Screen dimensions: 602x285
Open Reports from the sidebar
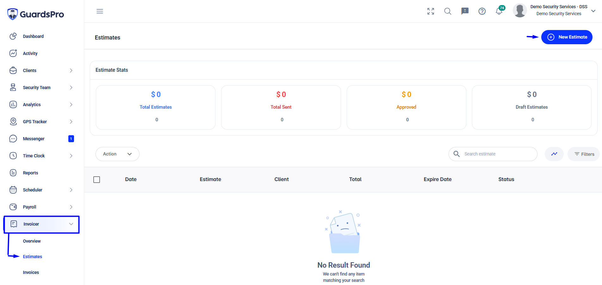pyautogui.click(x=30, y=173)
